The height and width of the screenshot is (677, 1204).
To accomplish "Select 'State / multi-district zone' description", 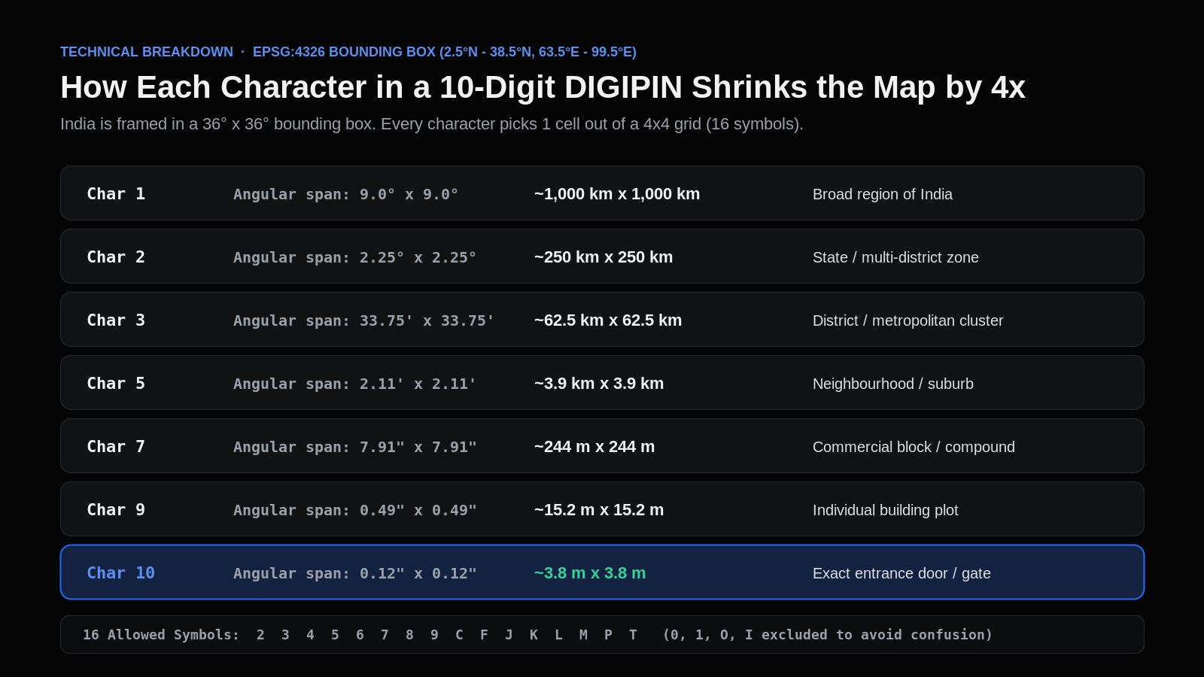I will (895, 257).
